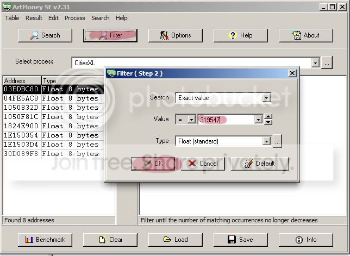Open the Process menu
The width and height of the screenshot is (350, 256).
coord(75,18)
